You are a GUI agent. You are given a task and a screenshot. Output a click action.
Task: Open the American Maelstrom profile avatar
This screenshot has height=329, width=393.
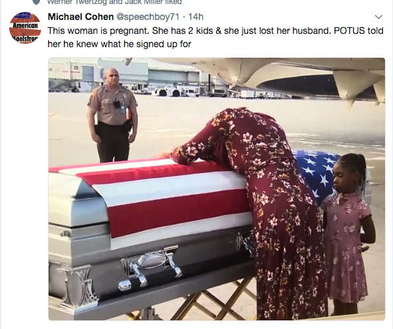pyautogui.click(x=25, y=28)
